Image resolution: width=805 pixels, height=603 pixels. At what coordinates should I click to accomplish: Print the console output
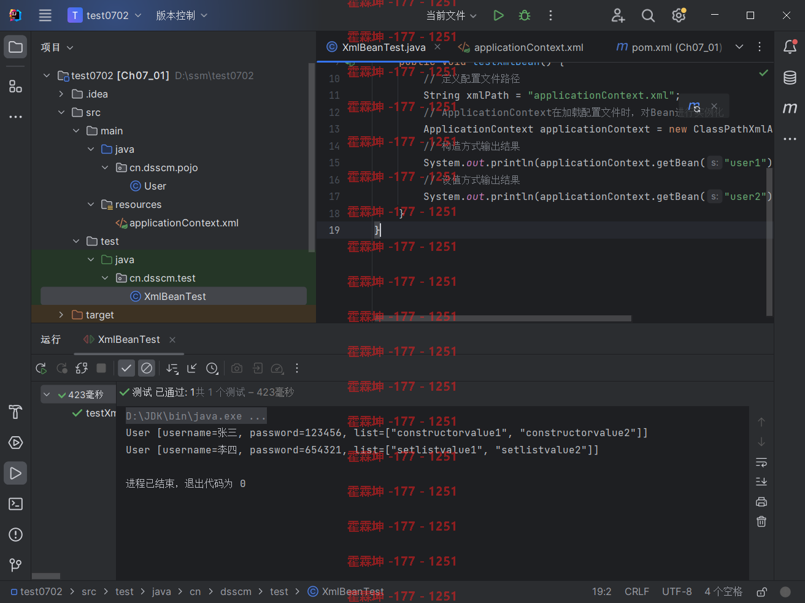tap(761, 502)
